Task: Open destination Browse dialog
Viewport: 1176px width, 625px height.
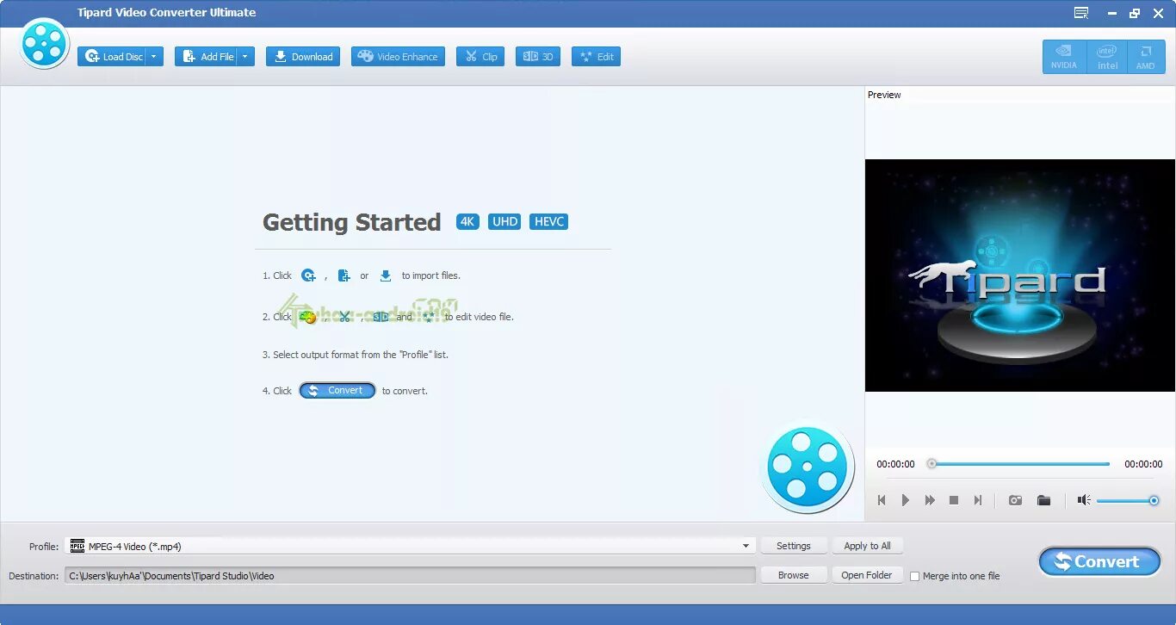Action: point(793,574)
